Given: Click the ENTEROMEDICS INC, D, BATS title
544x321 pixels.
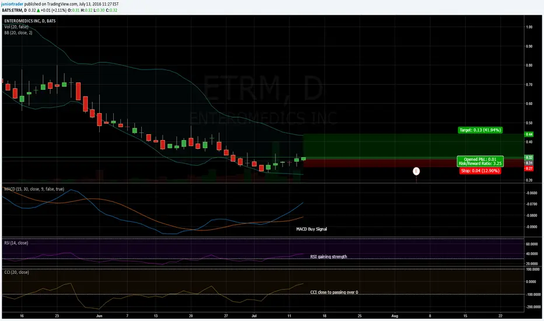Looking at the screenshot, I should tap(30, 21).
